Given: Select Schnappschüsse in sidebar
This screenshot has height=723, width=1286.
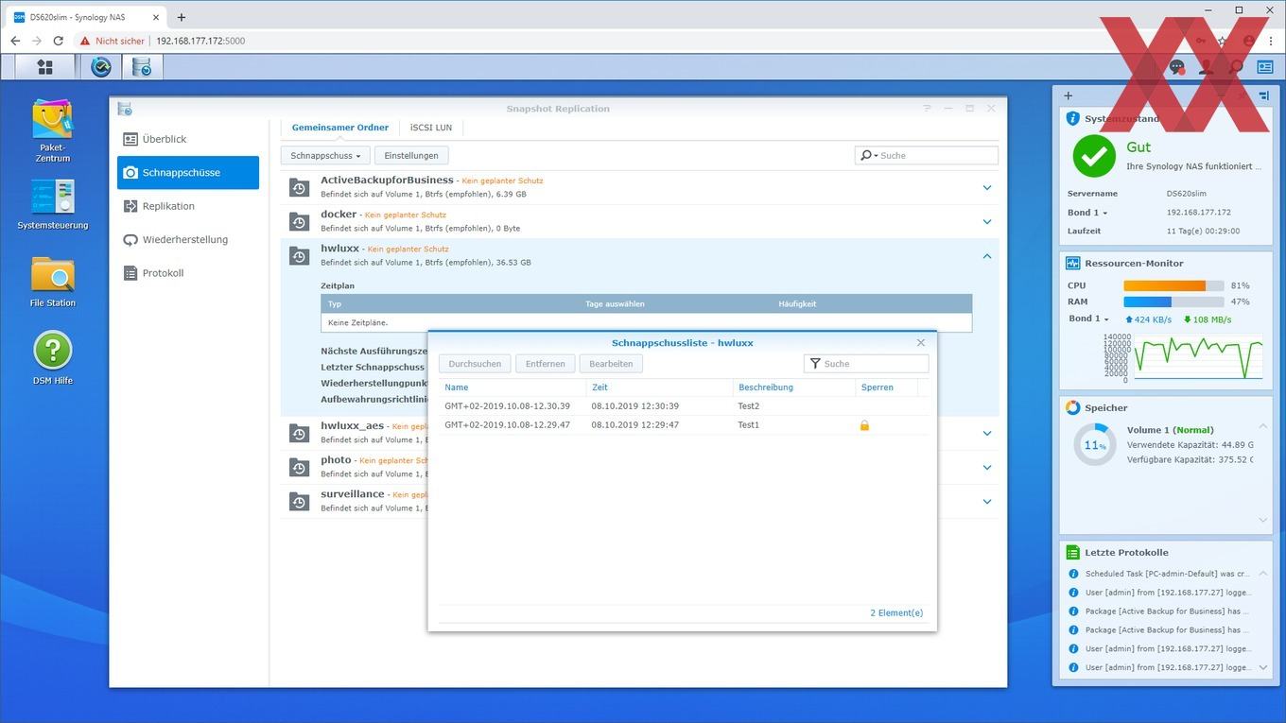Looking at the screenshot, I should click(x=188, y=173).
